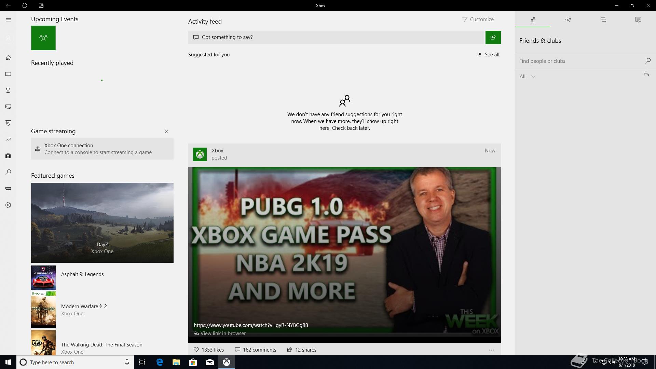Open Clubs shield icon in sidebar

click(8, 123)
